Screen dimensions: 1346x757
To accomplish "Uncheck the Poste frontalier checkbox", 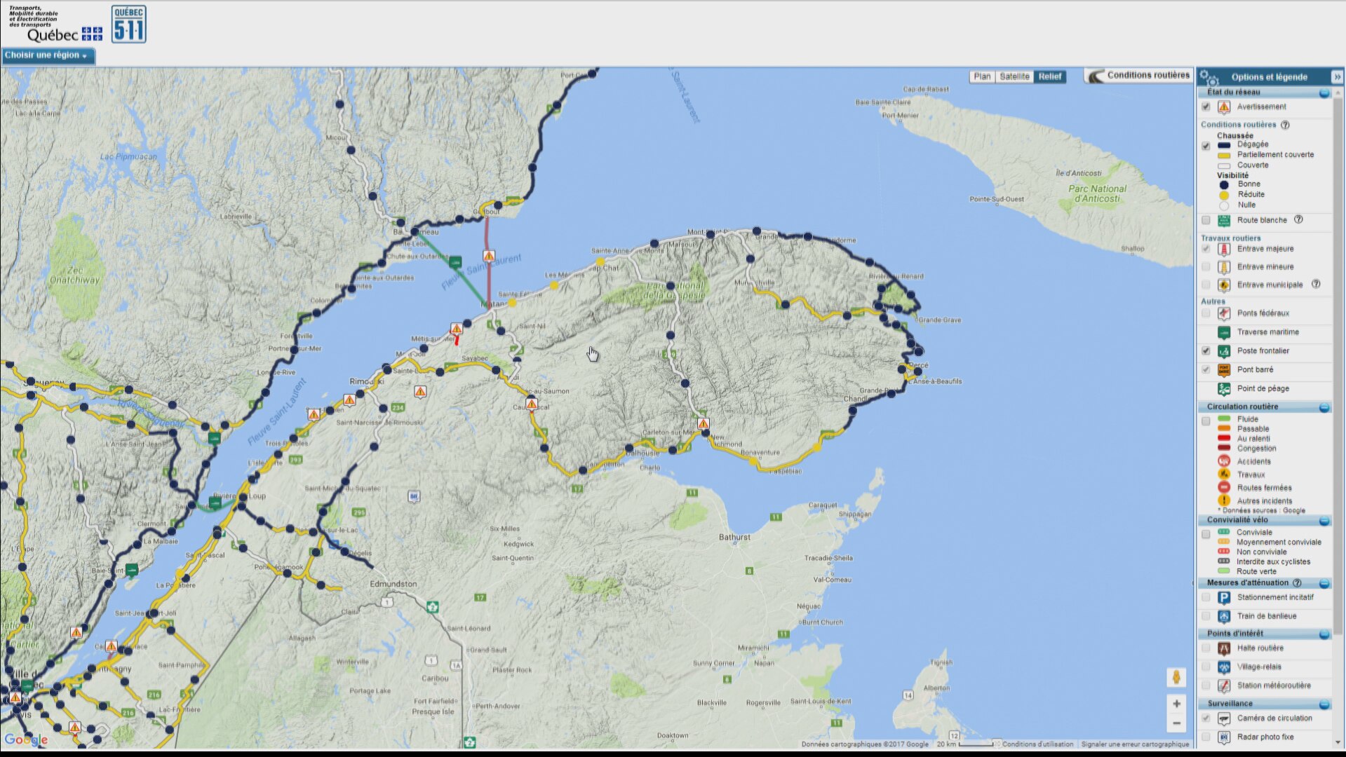I will tap(1206, 350).
